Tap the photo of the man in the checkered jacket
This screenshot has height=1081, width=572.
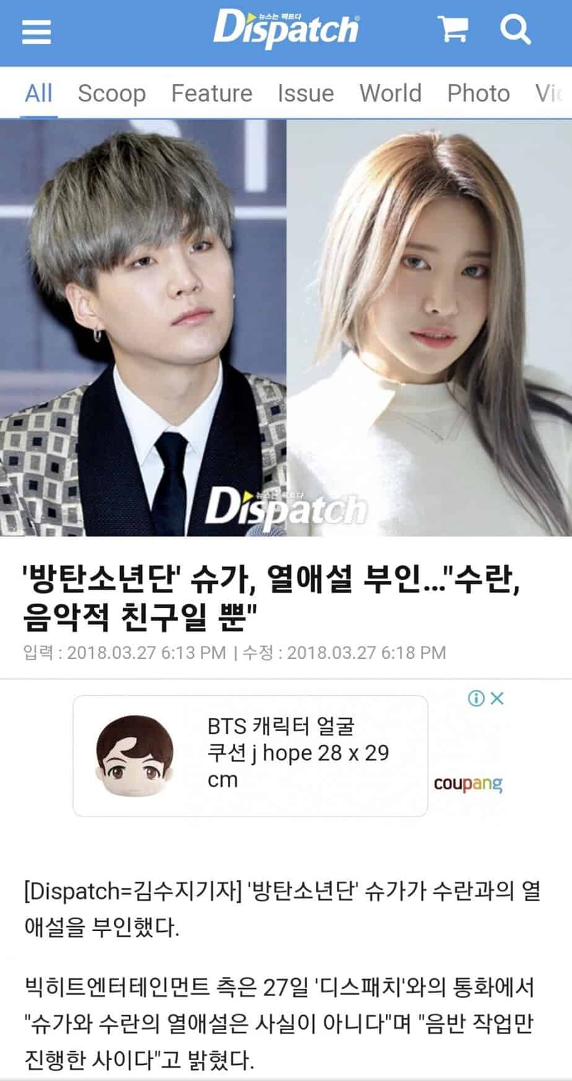[x=143, y=328]
